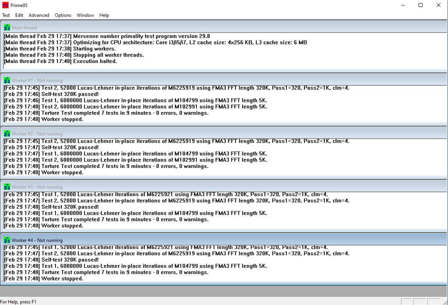The image size is (448, 305).
Task: Click the Main thread window icon
Action: (x=7, y=28)
